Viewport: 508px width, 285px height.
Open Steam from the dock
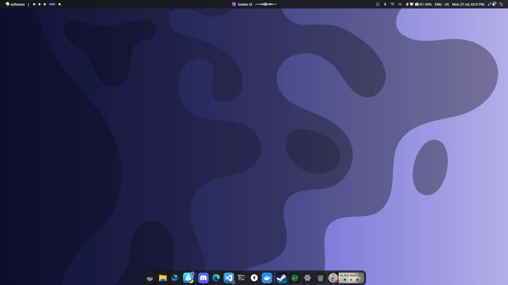click(282, 278)
